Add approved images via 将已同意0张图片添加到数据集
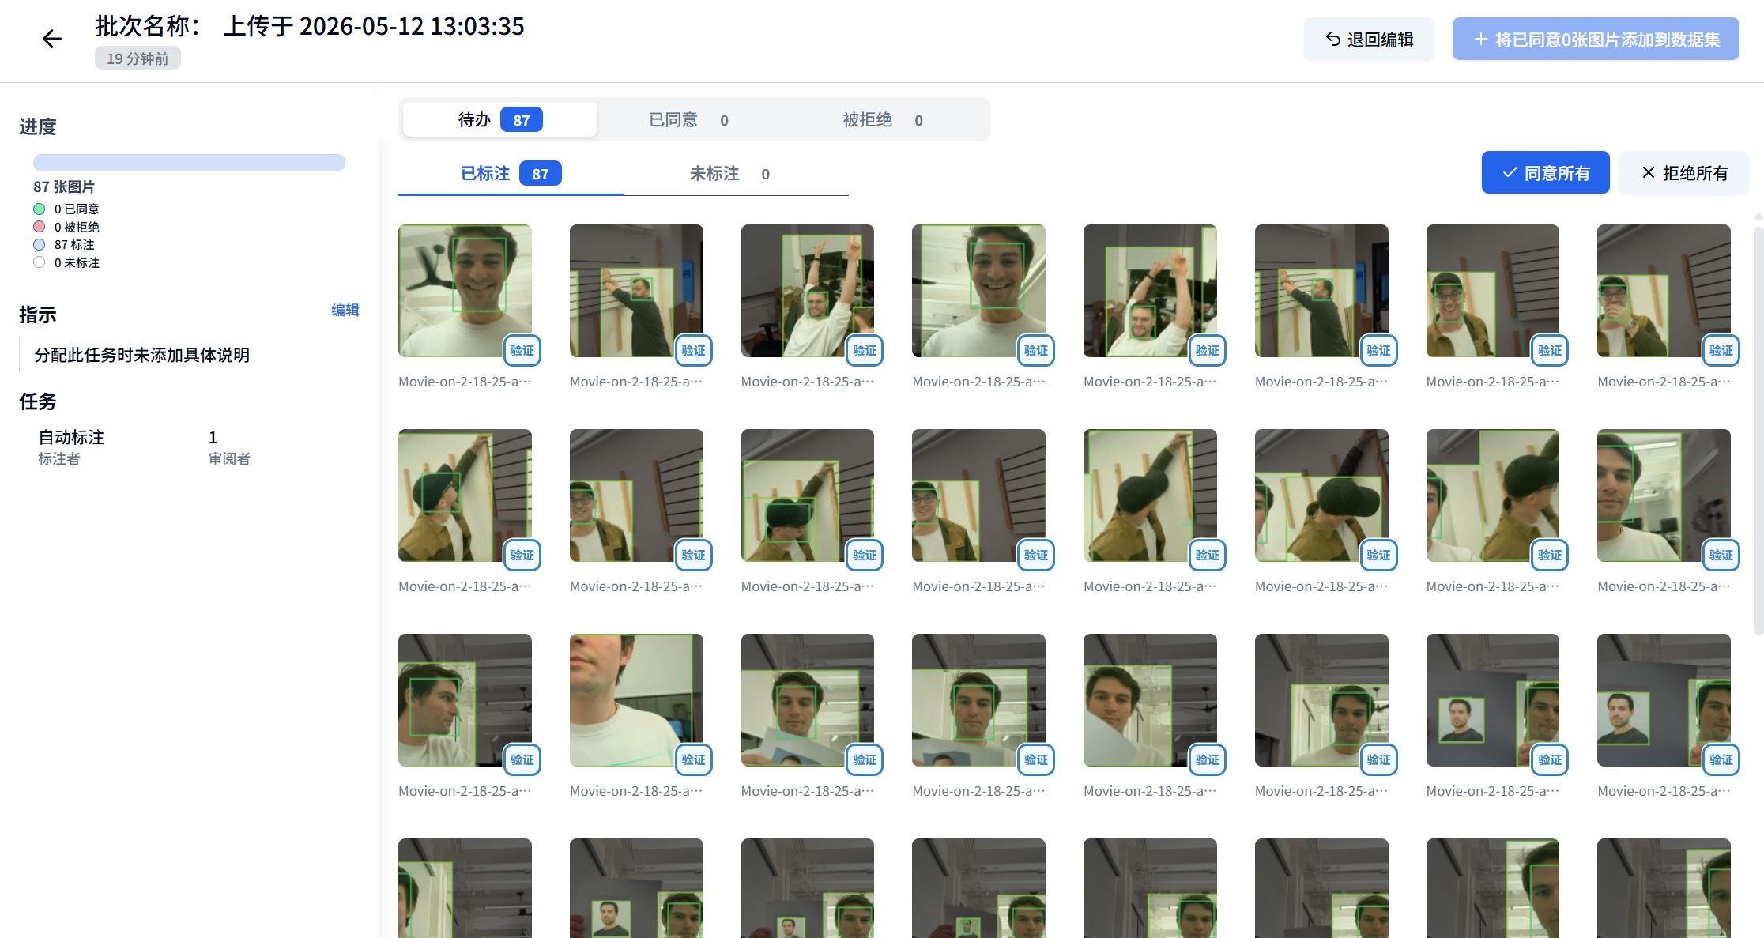The image size is (1764, 938). click(1596, 40)
